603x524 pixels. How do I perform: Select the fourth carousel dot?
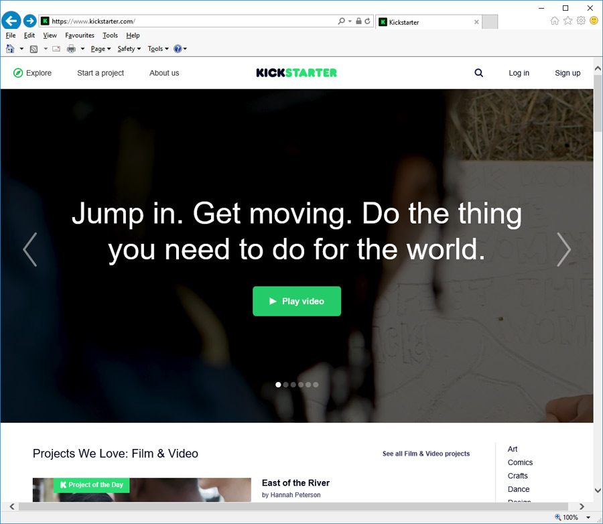[x=301, y=385]
